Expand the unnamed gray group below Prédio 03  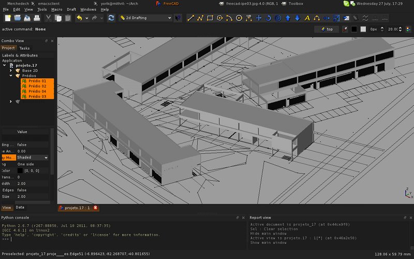(11, 102)
